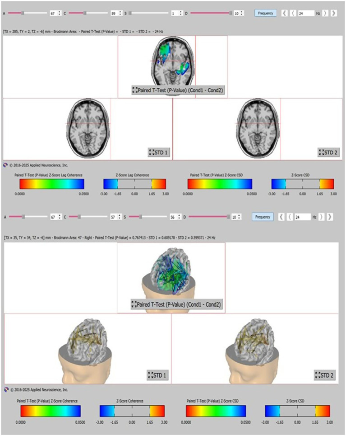Image resolution: width=346 pixels, height=436 pixels.
Task: Click the '© 2016-2025 Applied Neuroscience, Inc.' text under the 3D heads
Action: pos(39,390)
